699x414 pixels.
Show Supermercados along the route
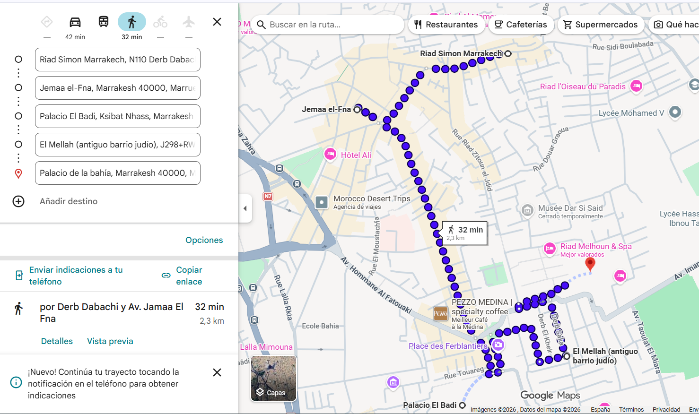click(x=601, y=25)
